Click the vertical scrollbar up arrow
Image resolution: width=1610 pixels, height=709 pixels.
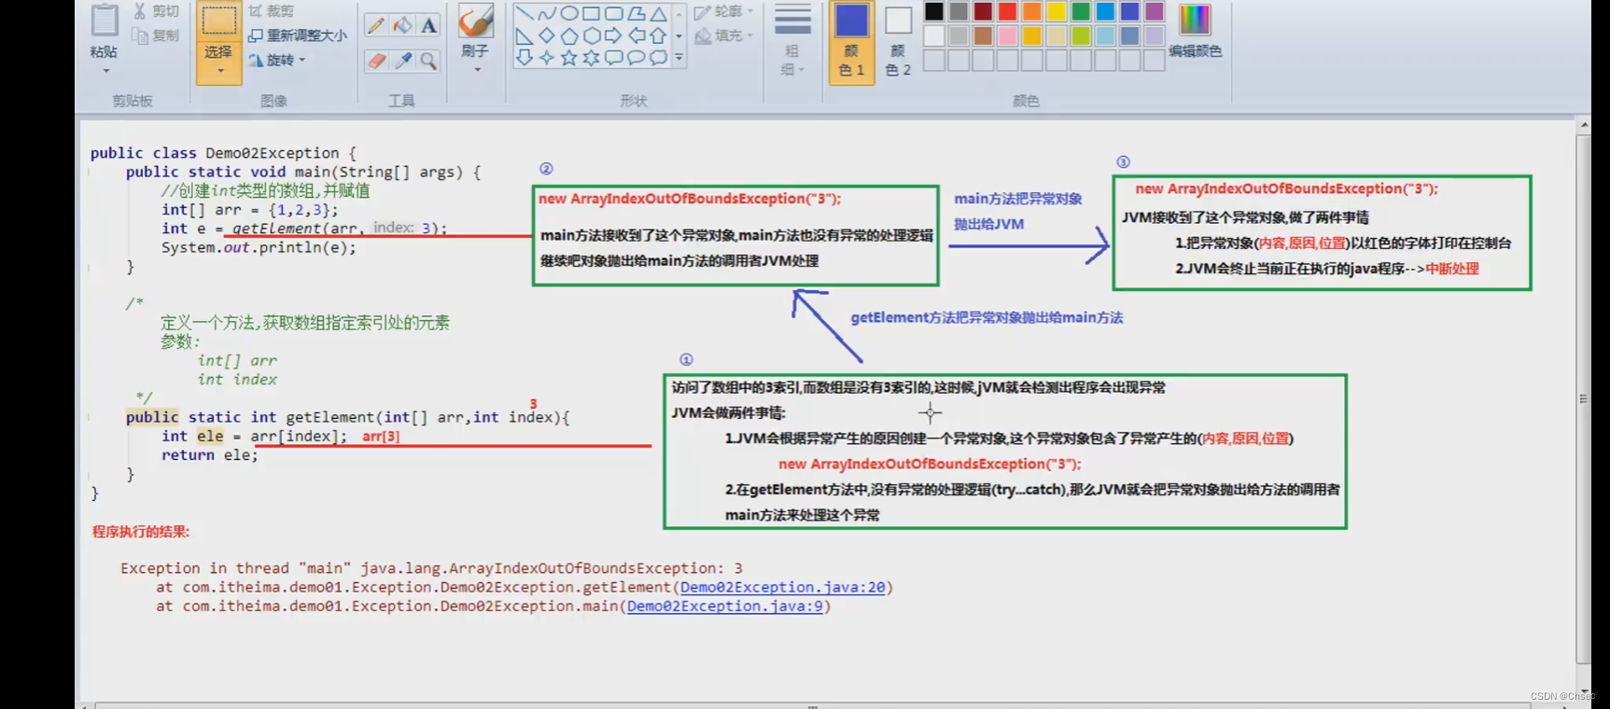[x=1584, y=125]
